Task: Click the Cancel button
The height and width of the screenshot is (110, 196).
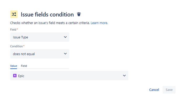Action: [154, 90]
